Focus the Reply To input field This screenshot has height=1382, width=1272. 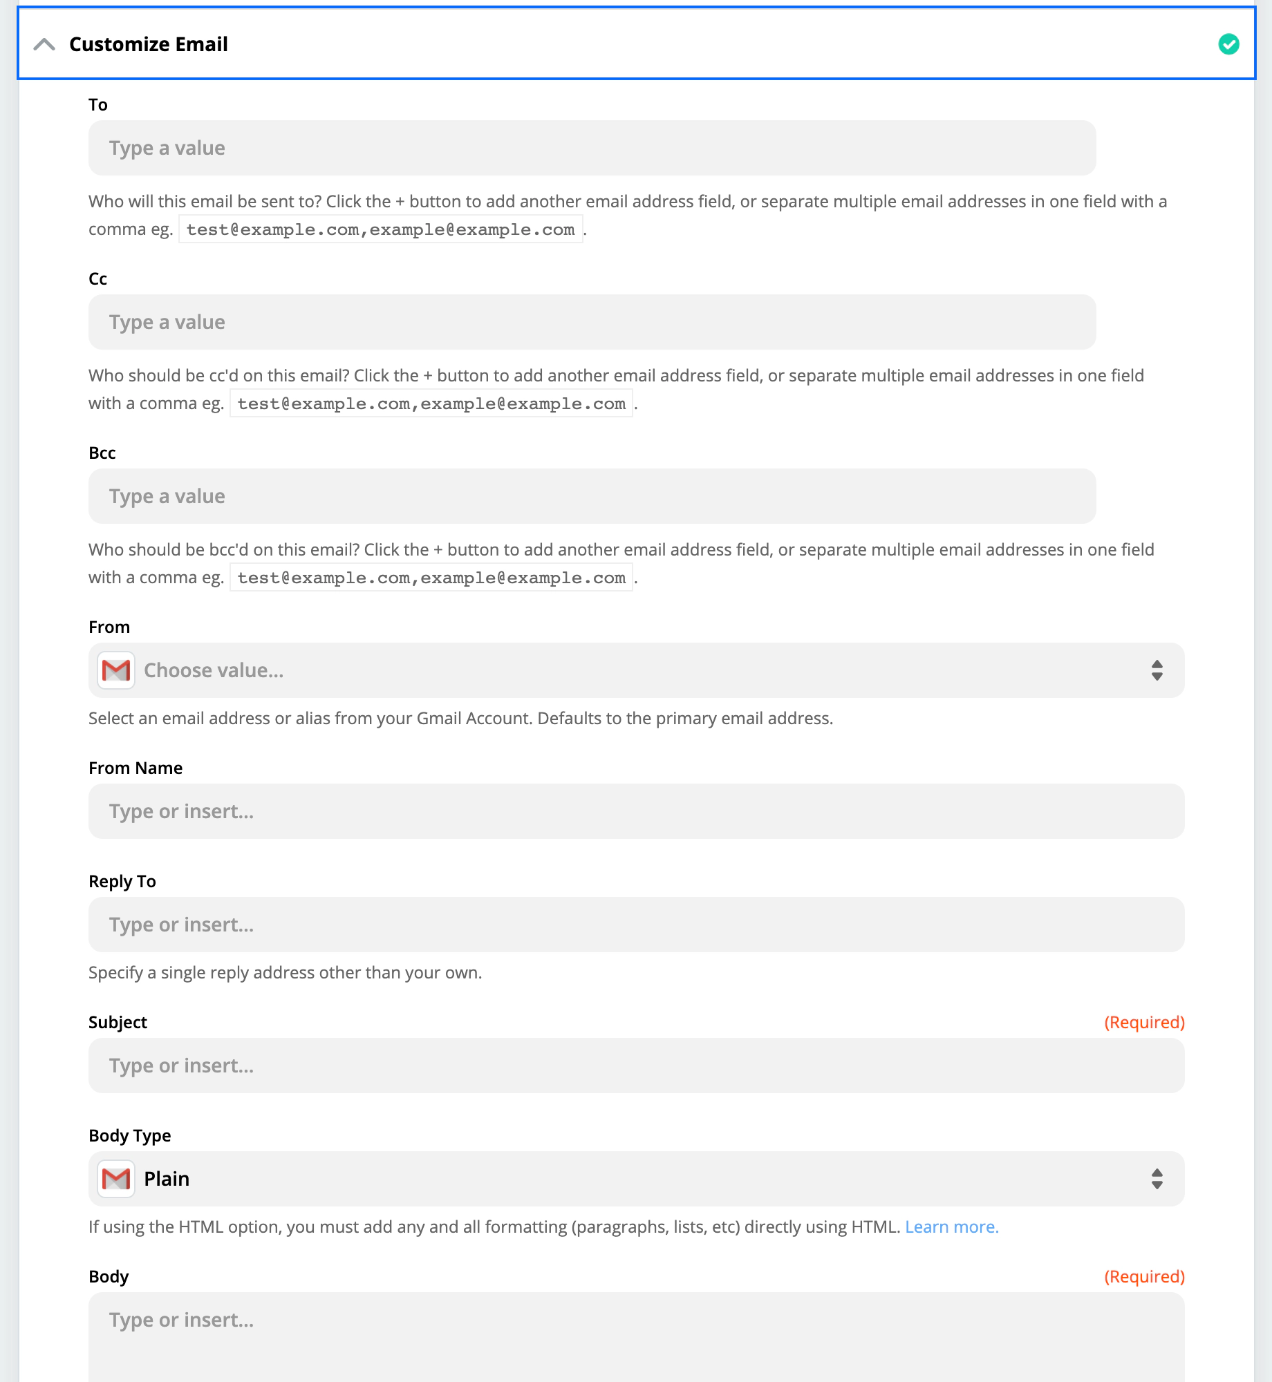click(636, 925)
